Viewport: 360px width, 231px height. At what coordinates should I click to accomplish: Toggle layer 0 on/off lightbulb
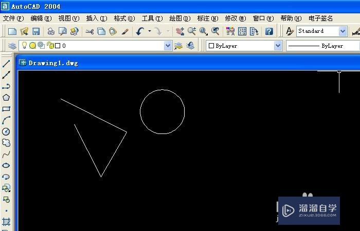point(24,45)
